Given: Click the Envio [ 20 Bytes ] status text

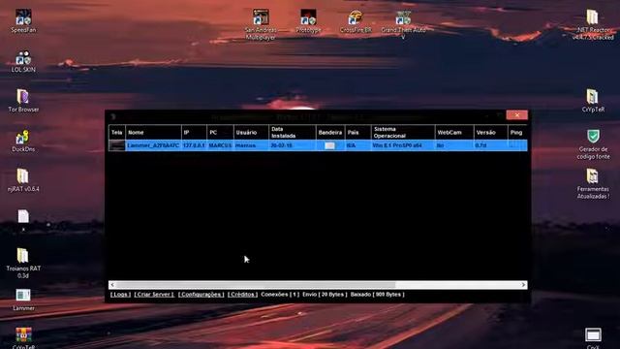Looking at the screenshot, I should point(325,295).
